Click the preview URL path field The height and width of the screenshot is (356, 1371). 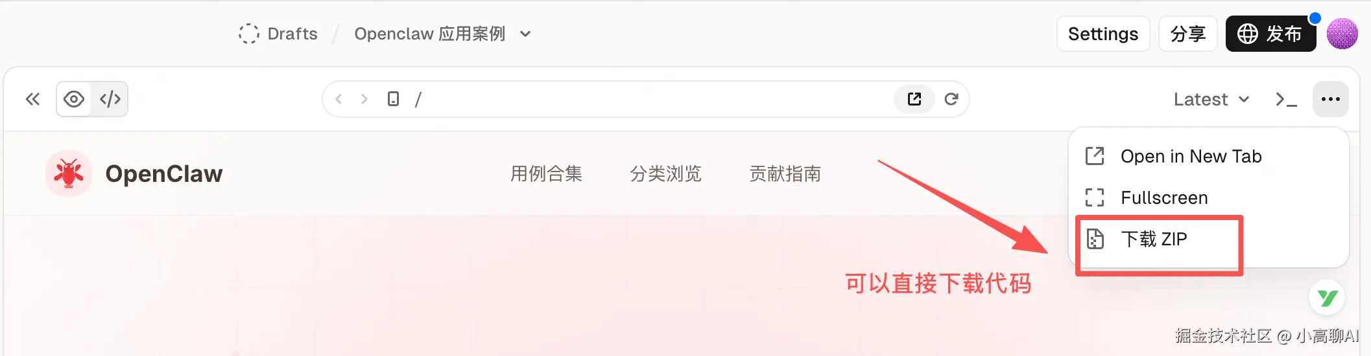point(649,99)
